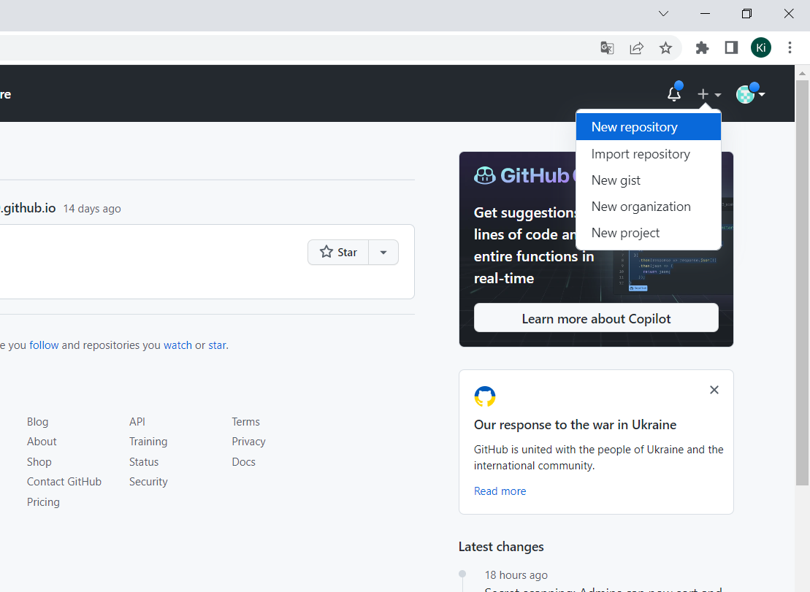Image resolution: width=810 pixels, height=592 pixels.
Task: Open GitHub notifications bell
Action: 673,93
